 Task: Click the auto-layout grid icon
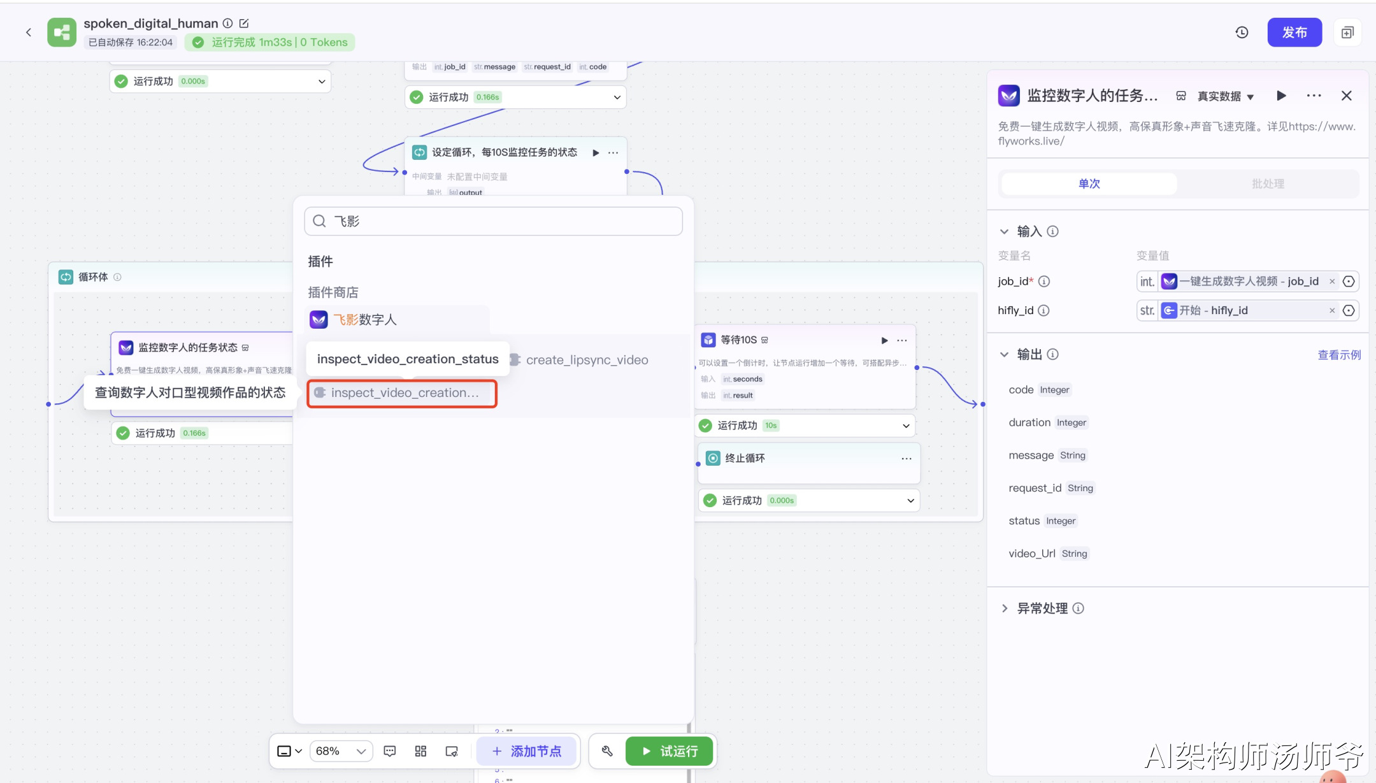[x=420, y=751]
